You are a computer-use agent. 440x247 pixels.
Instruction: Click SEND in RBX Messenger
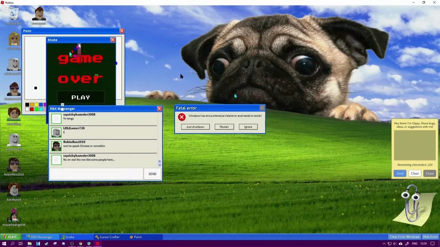click(x=152, y=174)
